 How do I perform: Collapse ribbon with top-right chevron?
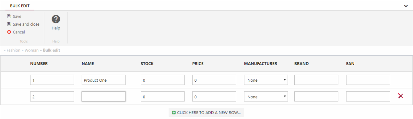pos(406,6)
